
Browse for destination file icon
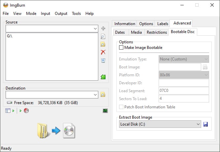(x=103, y=95)
